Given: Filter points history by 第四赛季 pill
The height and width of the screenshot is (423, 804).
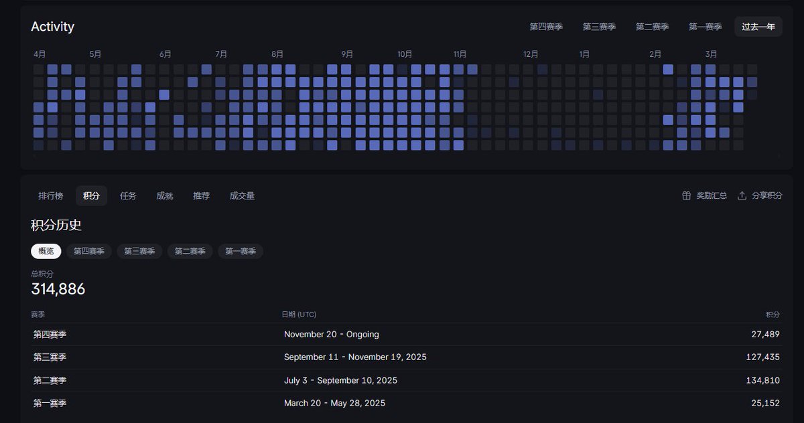Looking at the screenshot, I should [x=89, y=251].
